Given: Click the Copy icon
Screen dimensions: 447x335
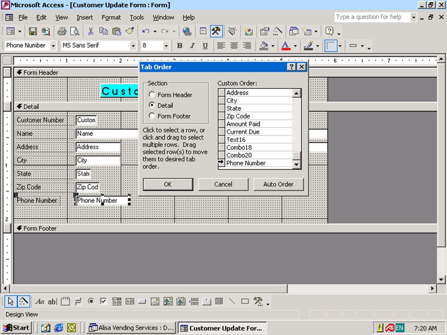Looking at the screenshot, I should coord(103,31).
